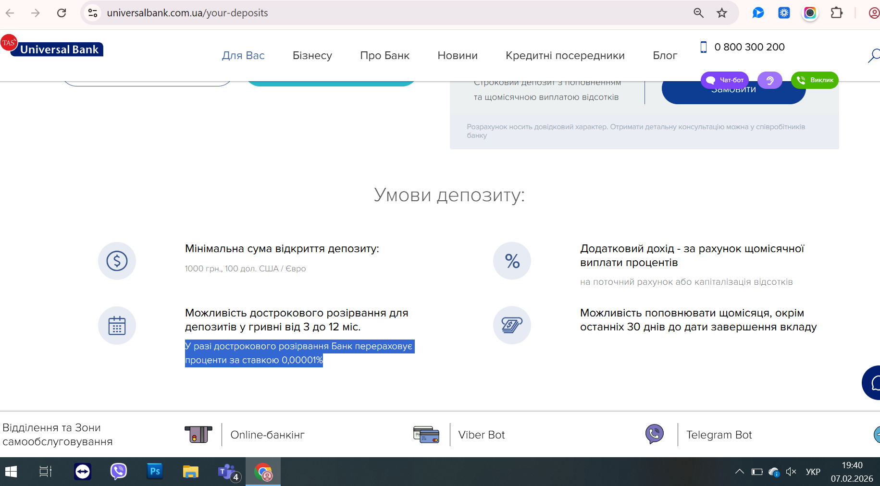Open Photoshop from the taskbar
Viewport: 880px width, 486px height.
(155, 472)
